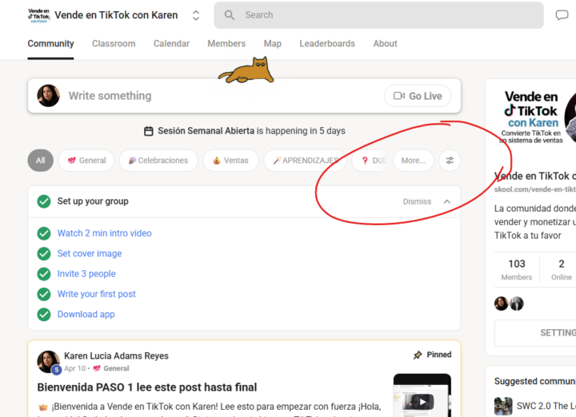Start a stream with Go Live
The height and width of the screenshot is (417, 576).
click(418, 96)
